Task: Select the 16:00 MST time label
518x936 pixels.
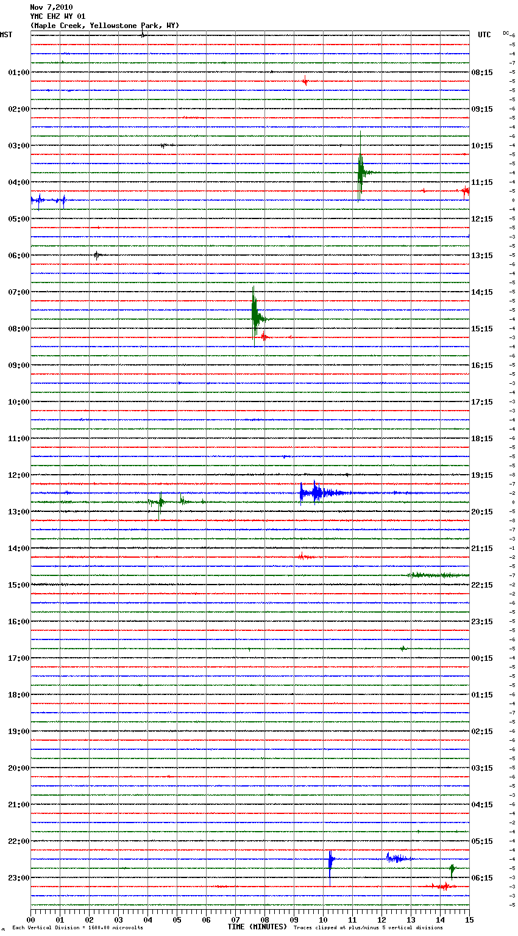Action: [18, 622]
